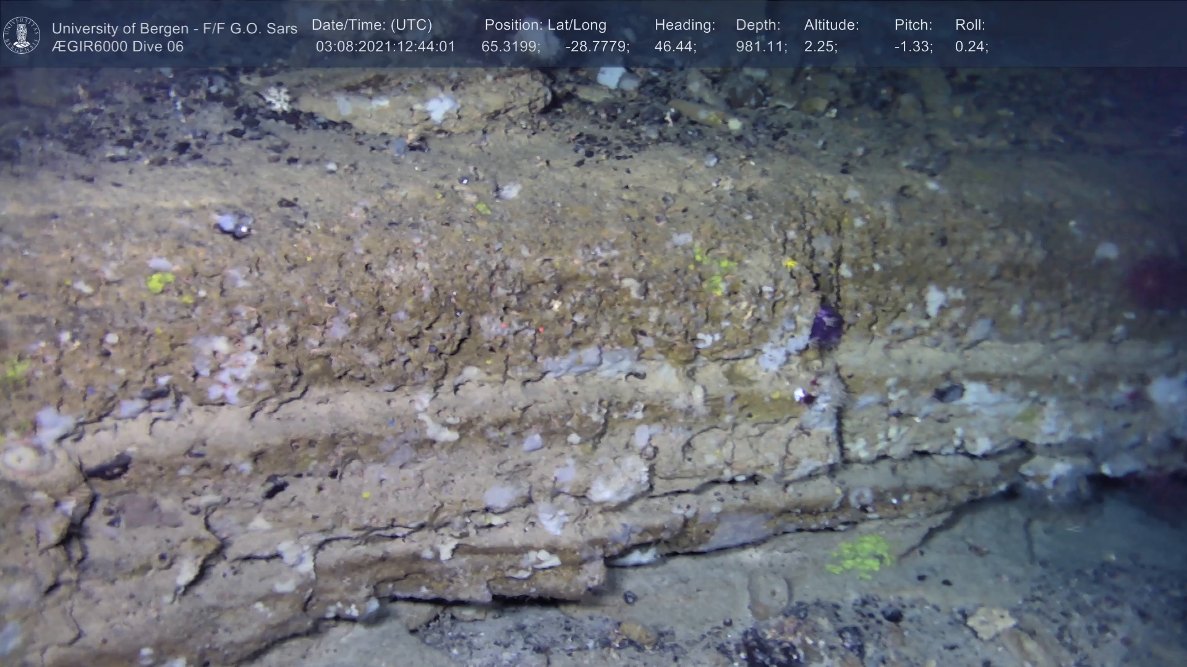Click the Pitch label
The width and height of the screenshot is (1187, 667).
coord(913,25)
